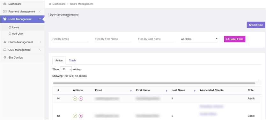Click the Reset Filter button
This screenshot has height=120, width=266.
pyautogui.click(x=235, y=39)
